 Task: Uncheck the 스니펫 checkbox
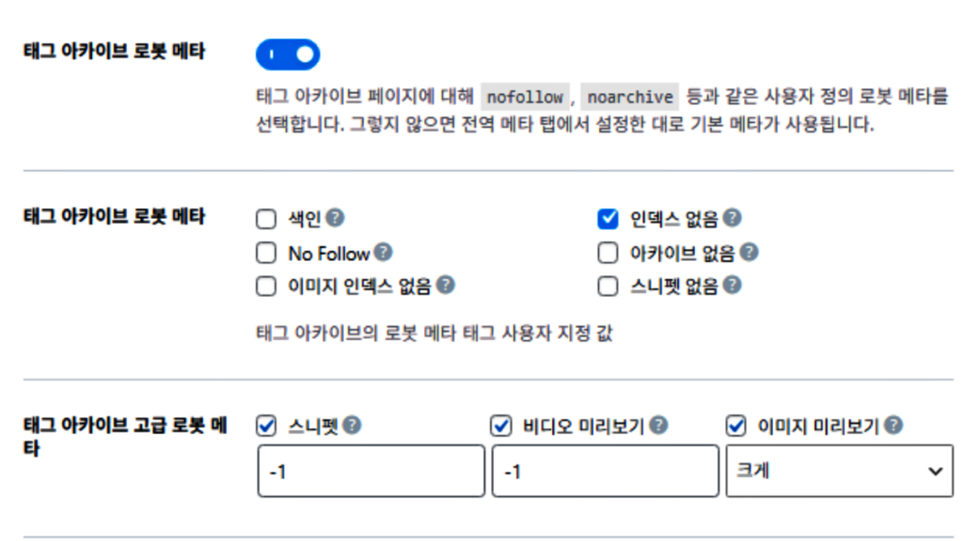(265, 425)
